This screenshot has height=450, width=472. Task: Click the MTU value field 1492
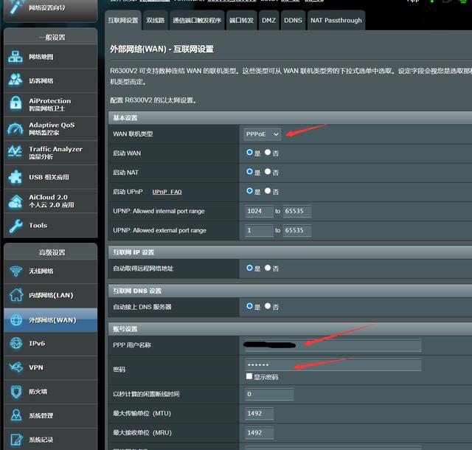tap(259, 414)
